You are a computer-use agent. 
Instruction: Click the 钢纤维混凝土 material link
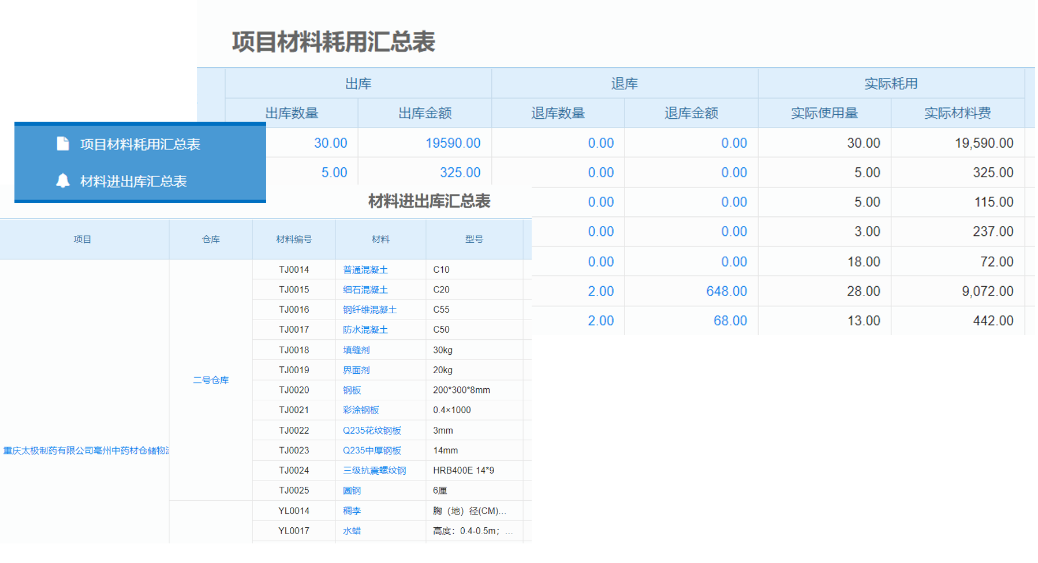tap(369, 310)
